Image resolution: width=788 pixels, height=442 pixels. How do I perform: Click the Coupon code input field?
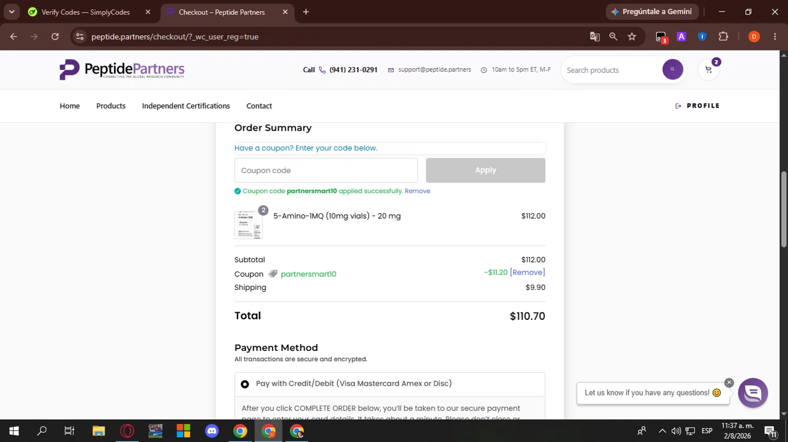coord(326,170)
